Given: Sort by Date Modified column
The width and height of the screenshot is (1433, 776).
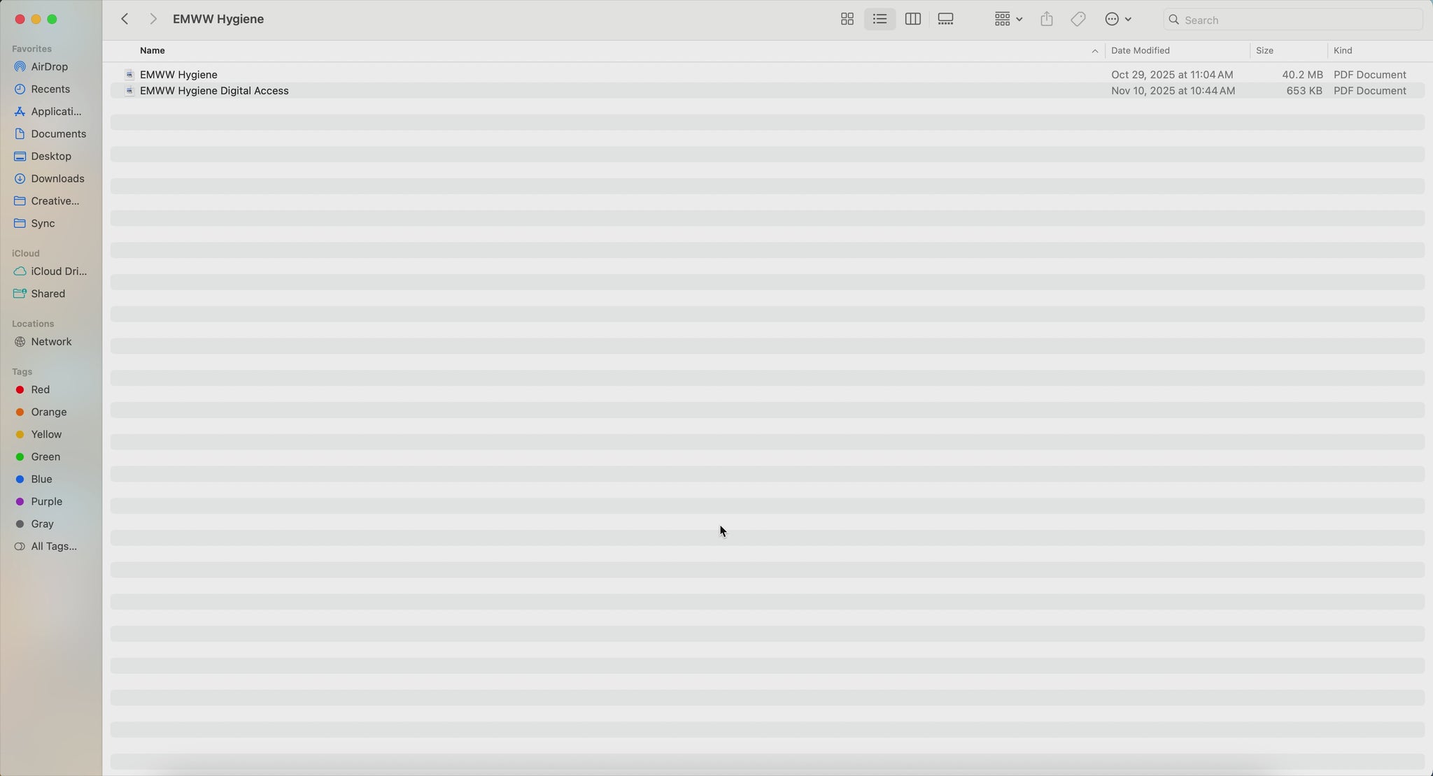Looking at the screenshot, I should click(x=1140, y=51).
